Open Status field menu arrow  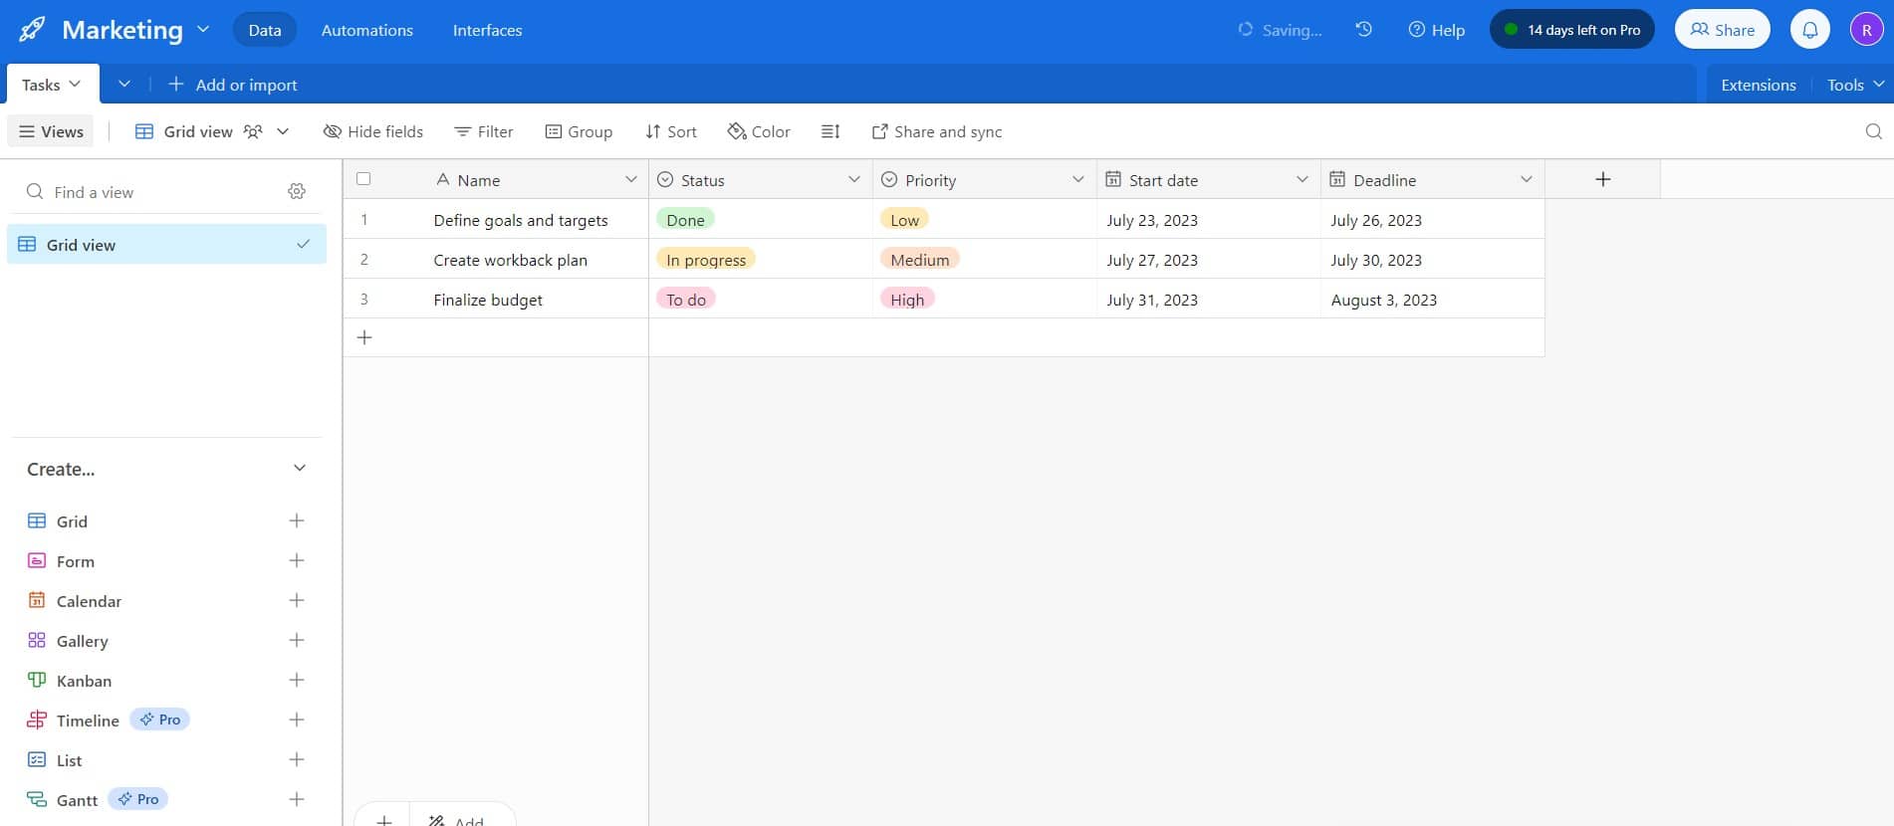coord(853,179)
